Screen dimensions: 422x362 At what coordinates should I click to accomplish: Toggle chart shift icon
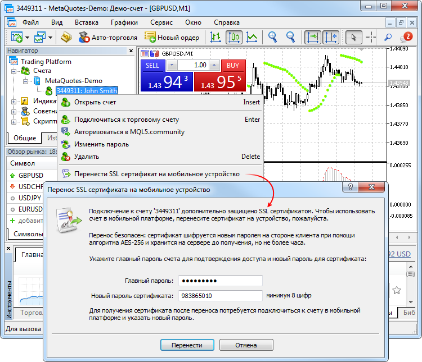click(x=331, y=37)
